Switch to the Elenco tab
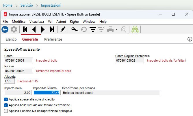193x116 pixels. coord(11,39)
